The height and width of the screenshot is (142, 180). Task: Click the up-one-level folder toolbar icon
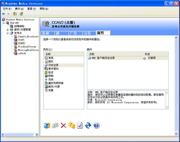pyautogui.click(x=15, y=14)
